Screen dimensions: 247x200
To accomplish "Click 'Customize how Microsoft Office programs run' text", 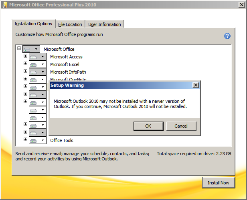I will pyautogui.click(x=59, y=34).
